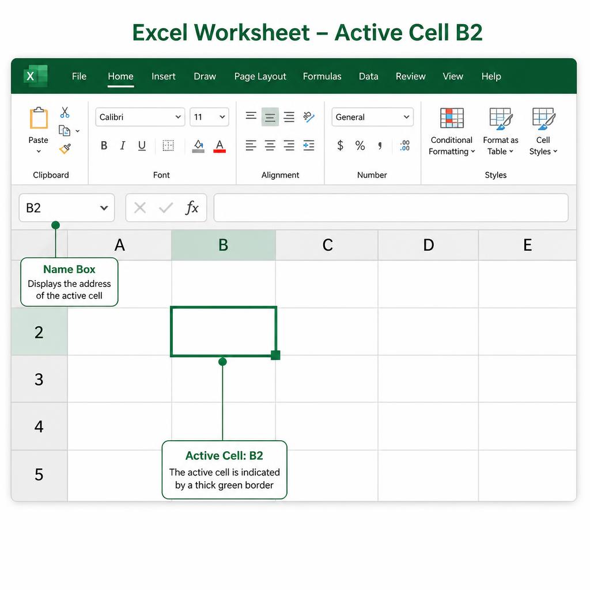
Task: Open the Borders button in Font group
Action: point(168,145)
